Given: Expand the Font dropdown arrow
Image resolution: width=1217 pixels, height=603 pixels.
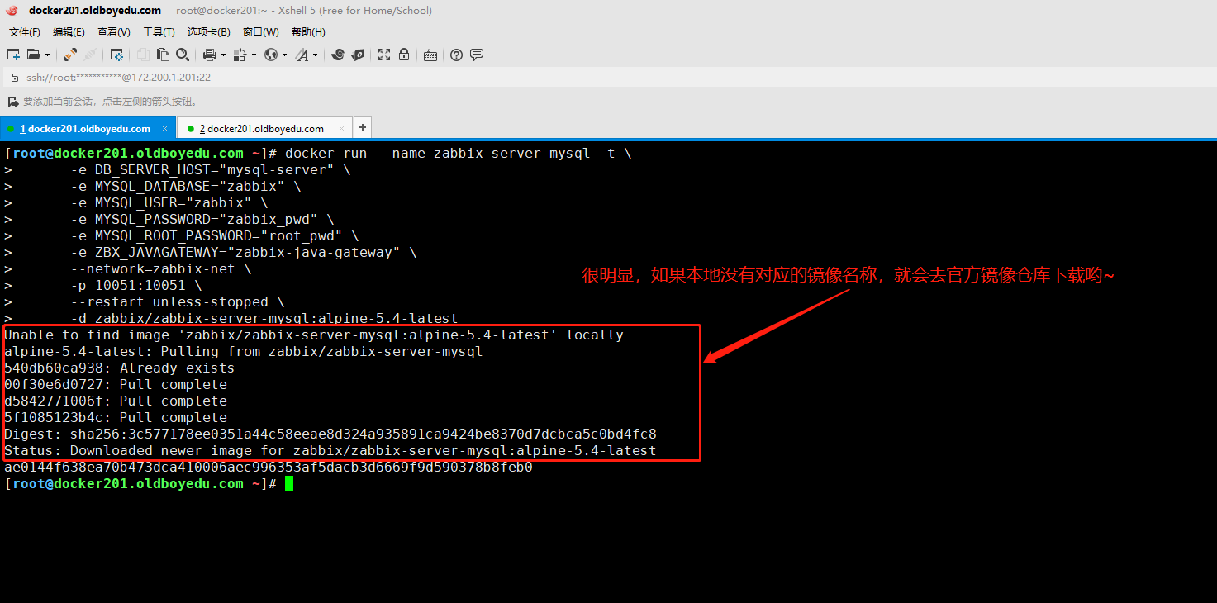Looking at the screenshot, I should pyautogui.click(x=315, y=55).
